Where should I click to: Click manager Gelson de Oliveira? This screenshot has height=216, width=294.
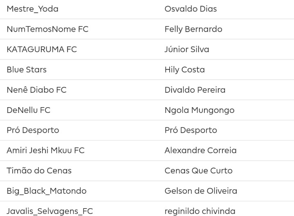point(201,191)
